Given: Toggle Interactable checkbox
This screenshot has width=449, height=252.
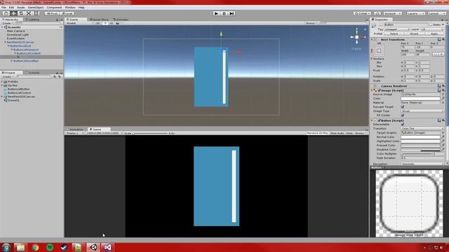Looking at the screenshot, I should click(x=403, y=125).
